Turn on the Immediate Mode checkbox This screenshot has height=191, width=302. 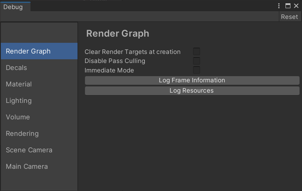tap(197, 70)
